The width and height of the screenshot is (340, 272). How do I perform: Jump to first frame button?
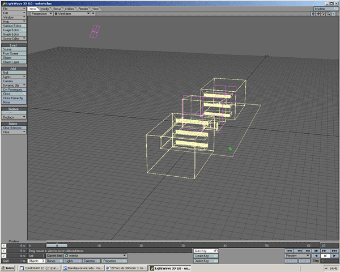[289, 250]
